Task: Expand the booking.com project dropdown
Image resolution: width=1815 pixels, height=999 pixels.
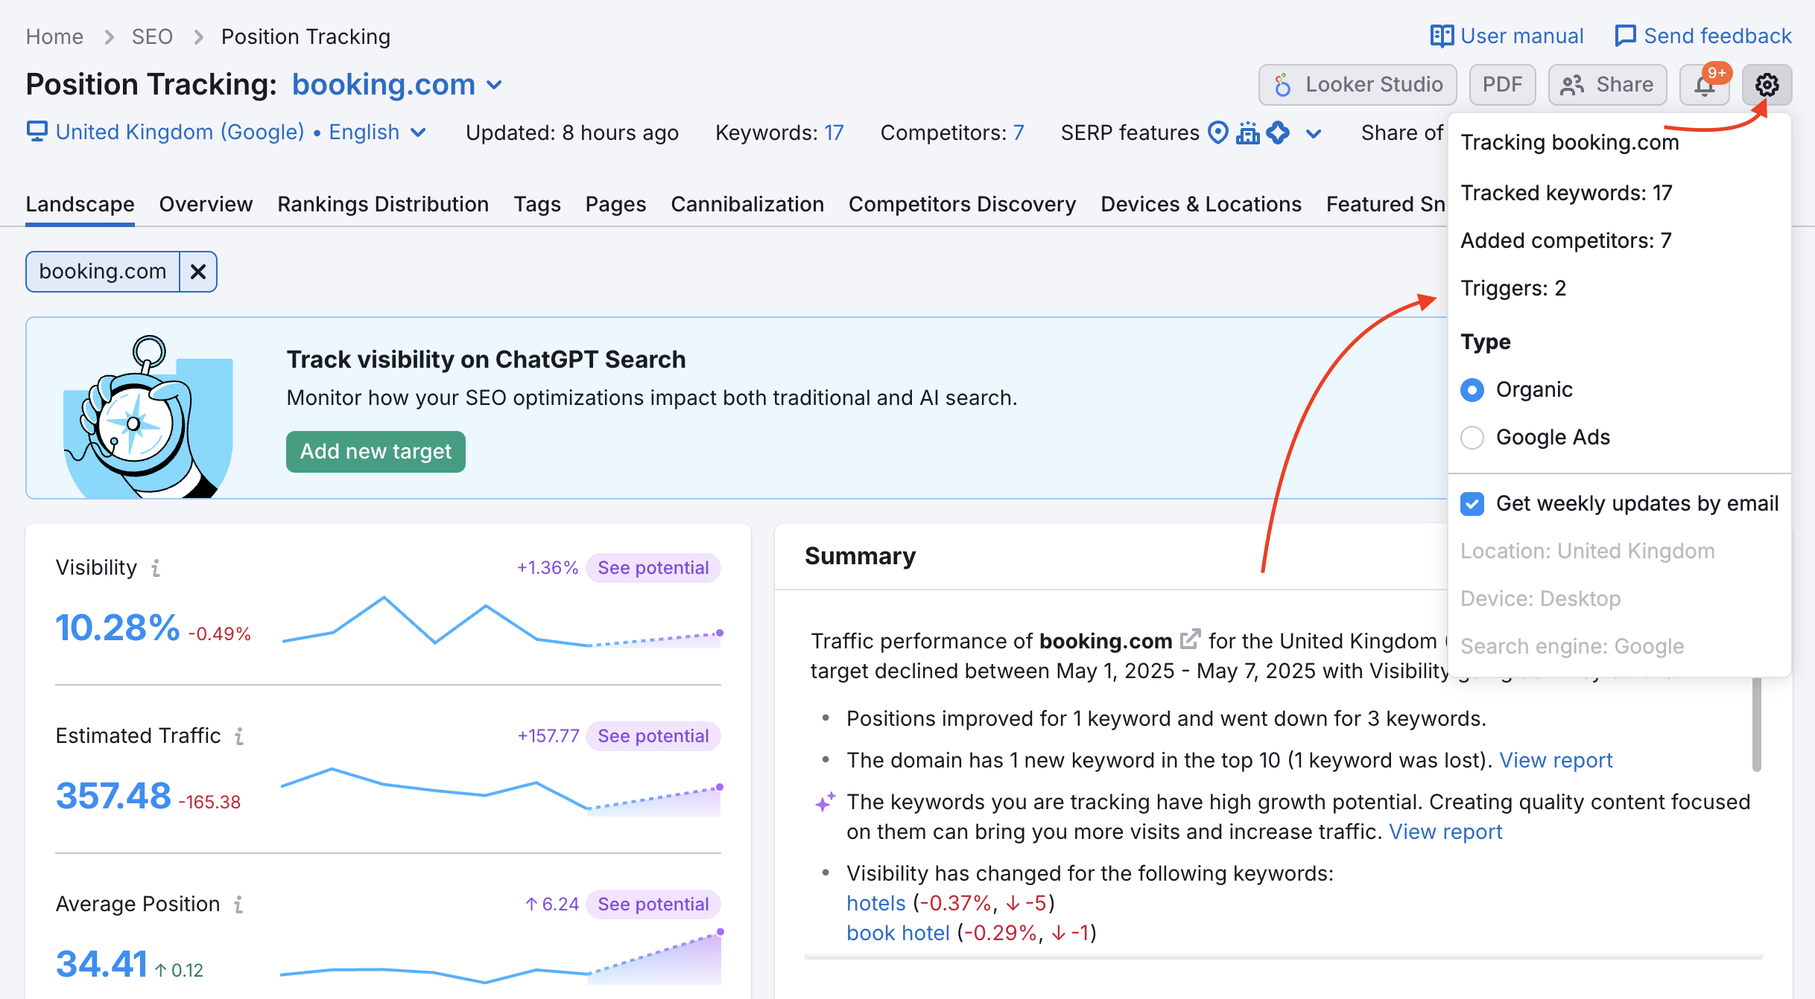Action: [x=494, y=85]
